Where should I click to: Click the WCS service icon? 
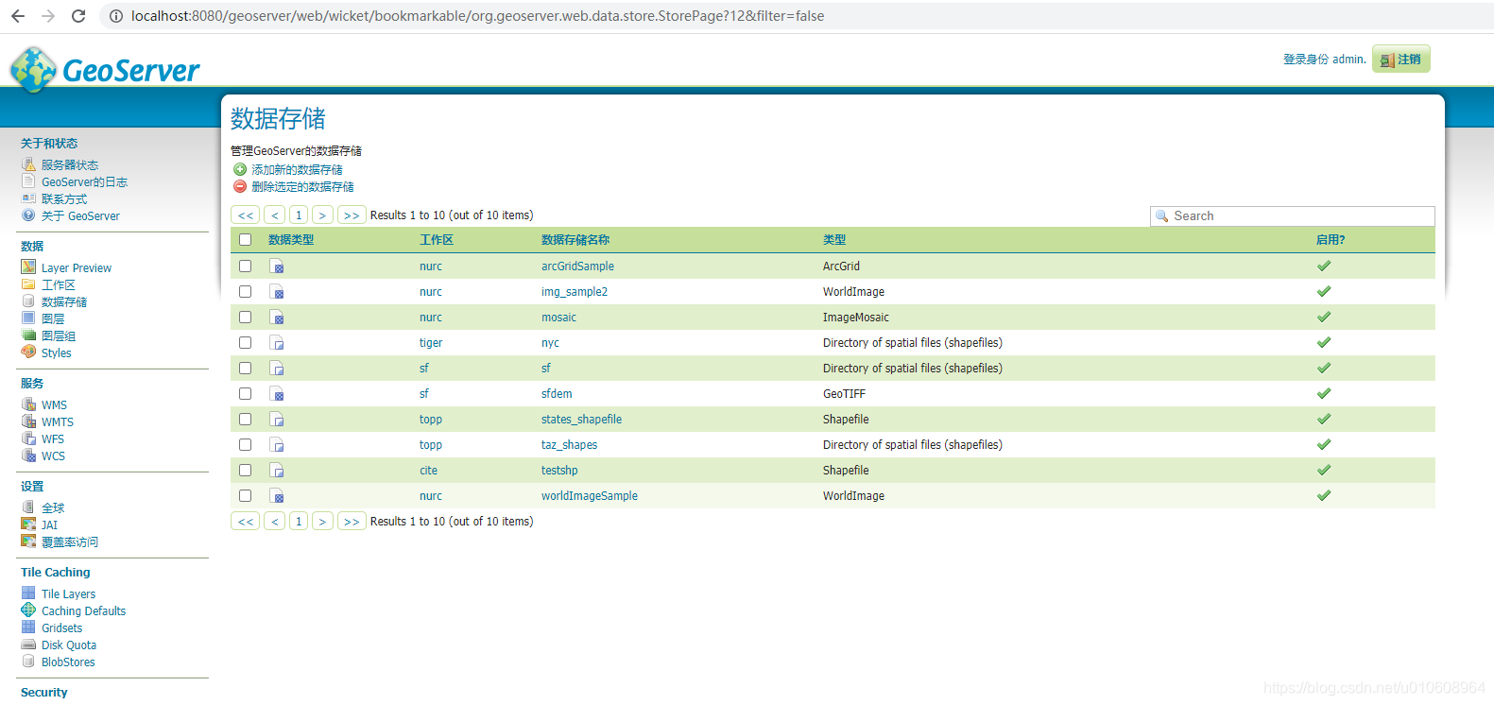(x=28, y=456)
